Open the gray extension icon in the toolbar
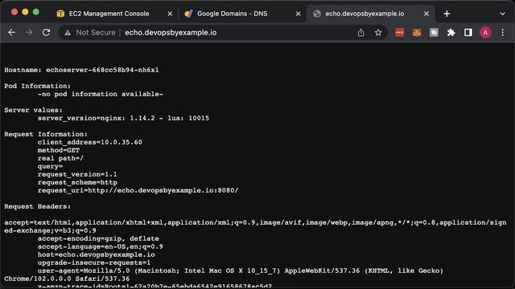The height and width of the screenshot is (289, 515). 434,32
